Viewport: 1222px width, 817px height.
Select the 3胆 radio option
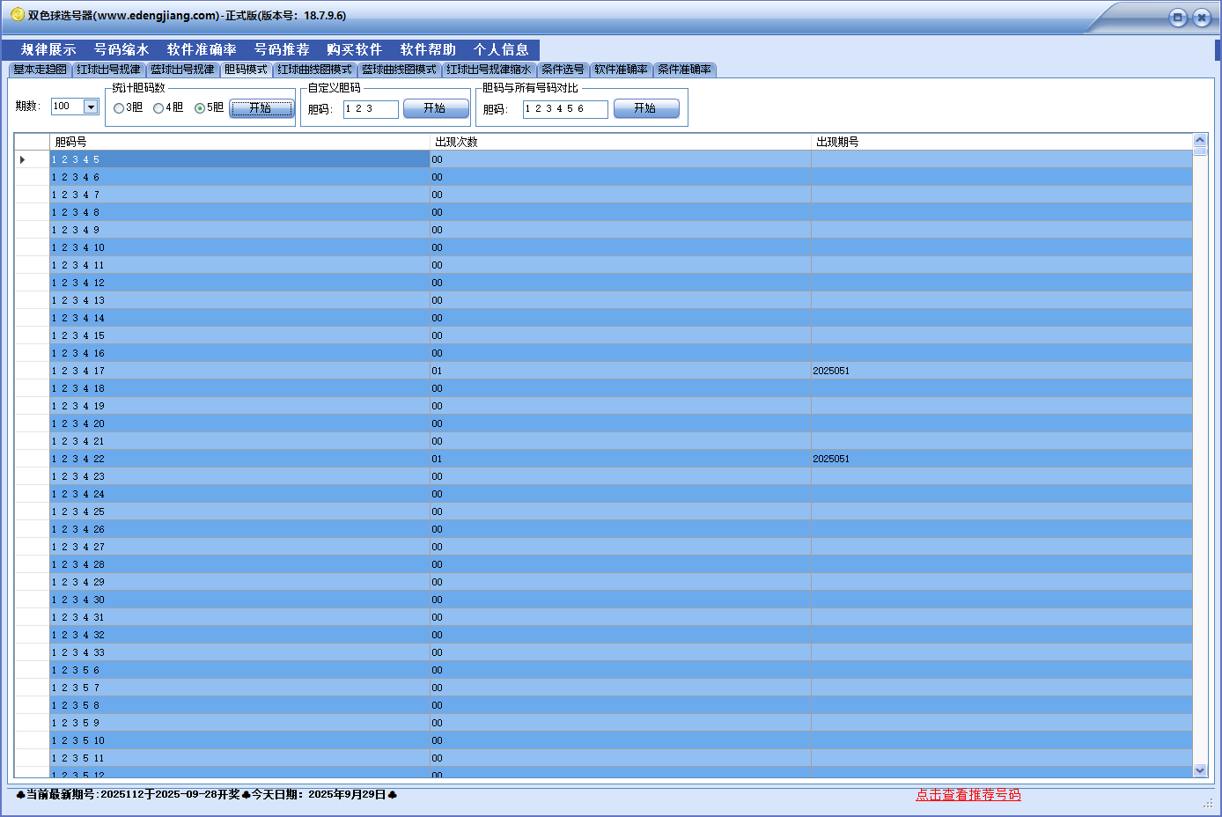pyautogui.click(x=119, y=108)
